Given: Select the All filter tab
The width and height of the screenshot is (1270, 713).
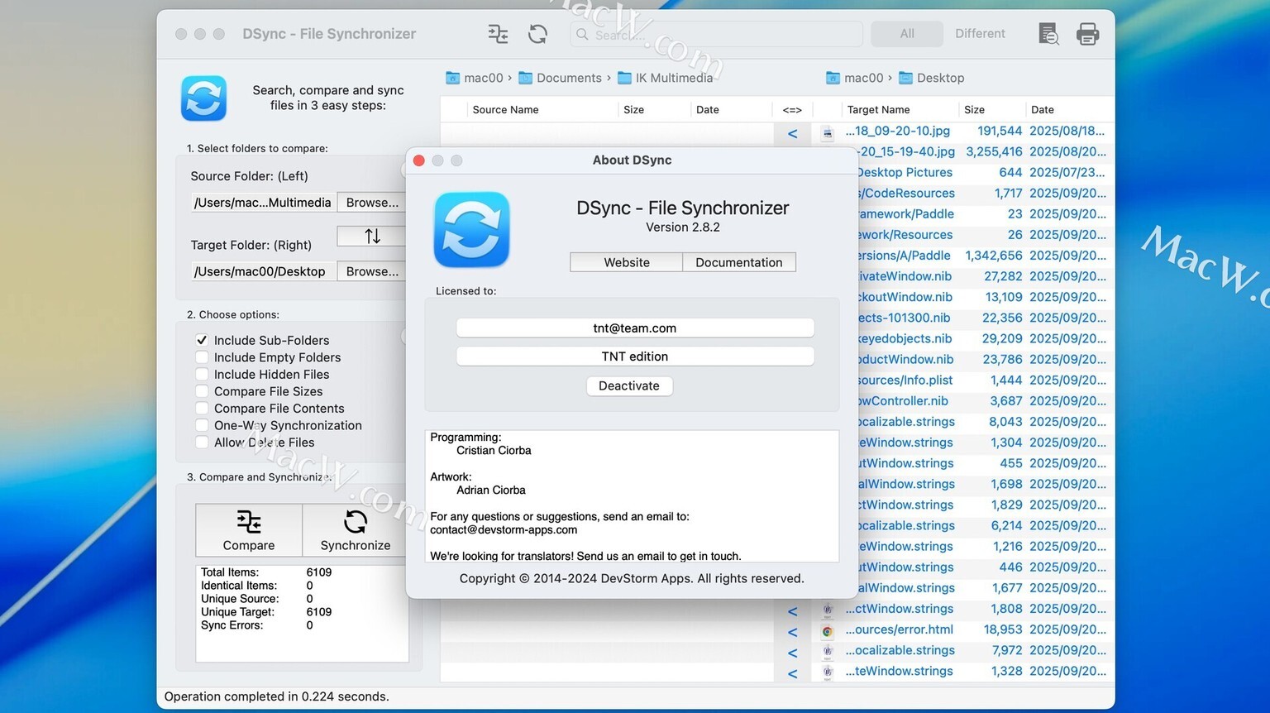Looking at the screenshot, I should click(907, 34).
